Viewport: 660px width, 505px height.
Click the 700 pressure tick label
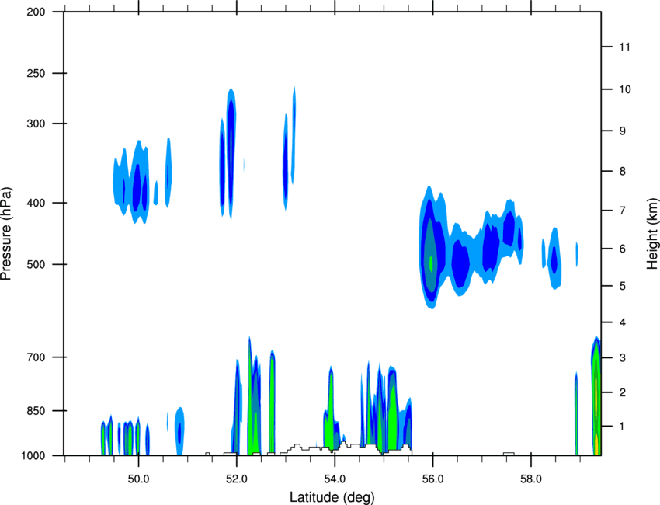(36, 357)
